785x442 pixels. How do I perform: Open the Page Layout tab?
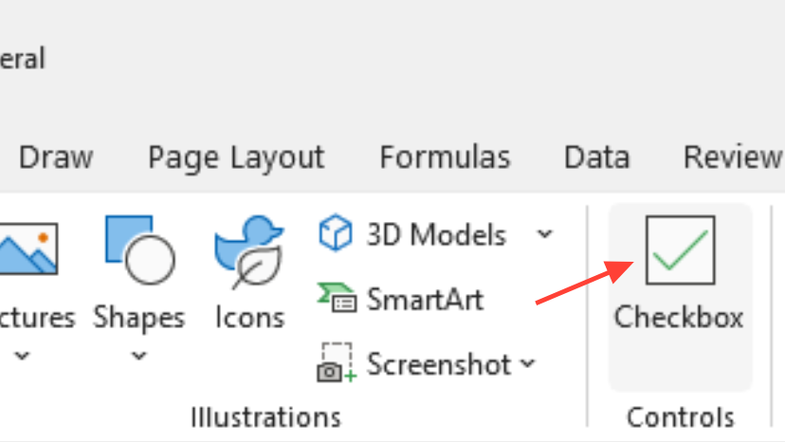click(236, 157)
